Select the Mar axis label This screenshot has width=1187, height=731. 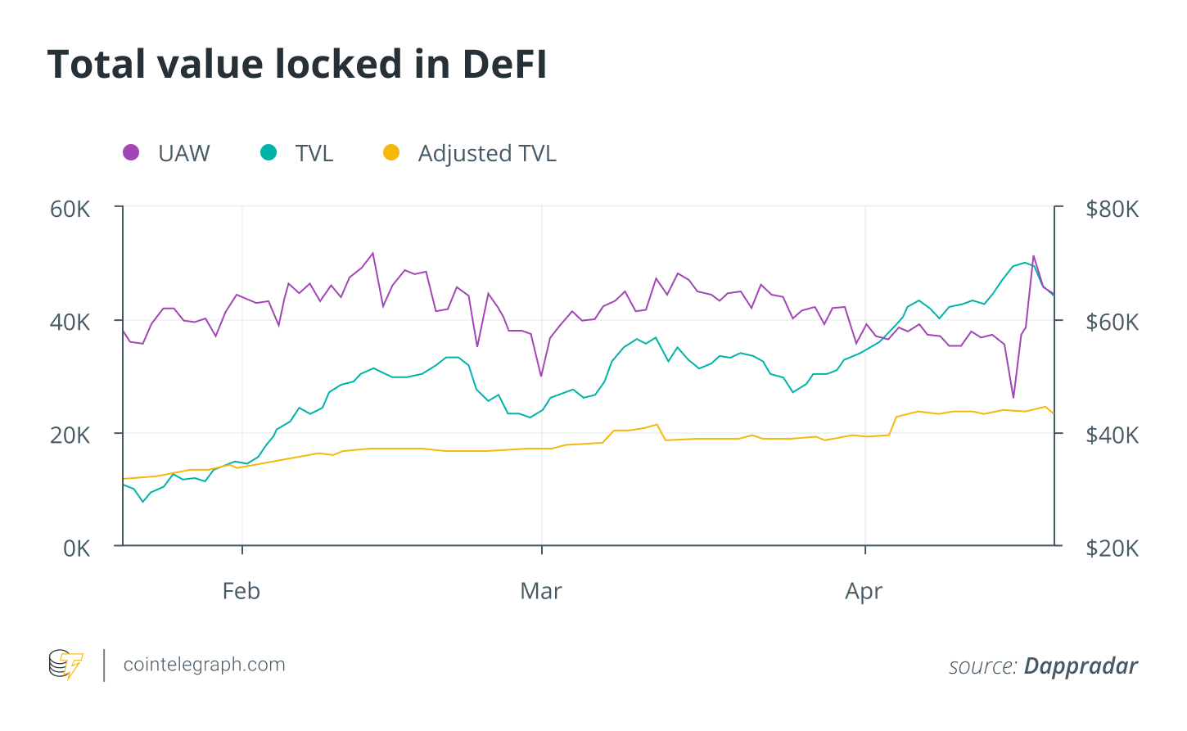point(541,591)
